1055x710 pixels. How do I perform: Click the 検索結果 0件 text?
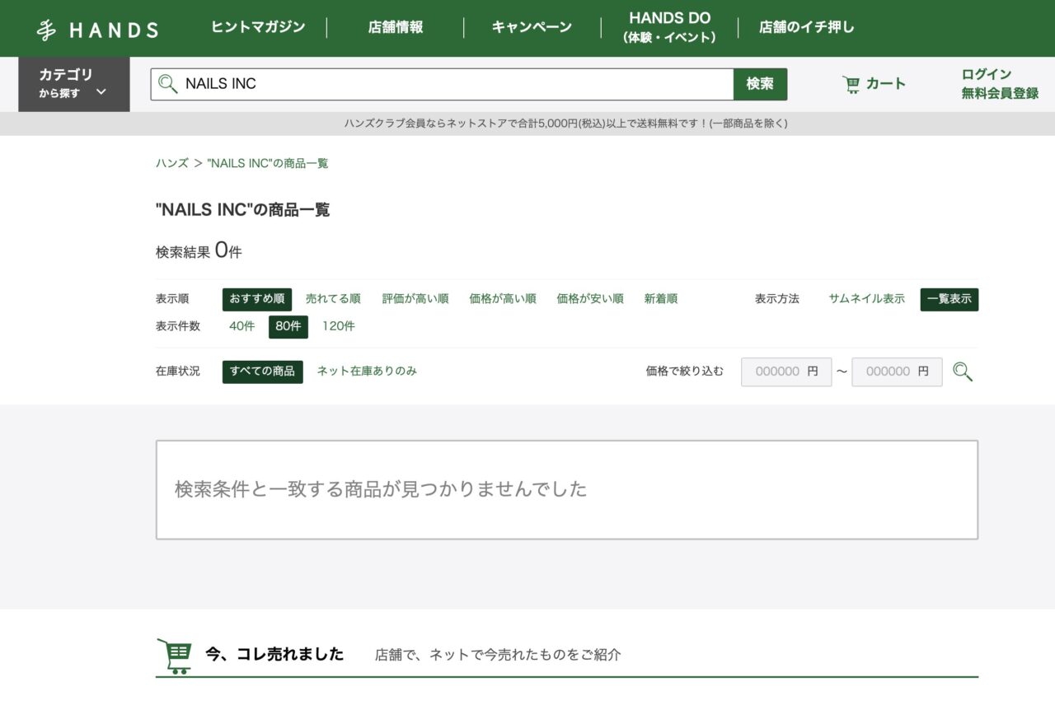tap(199, 250)
